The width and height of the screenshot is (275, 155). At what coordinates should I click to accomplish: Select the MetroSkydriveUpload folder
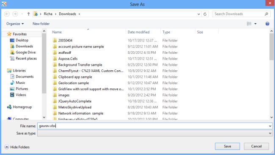click(x=75, y=107)
